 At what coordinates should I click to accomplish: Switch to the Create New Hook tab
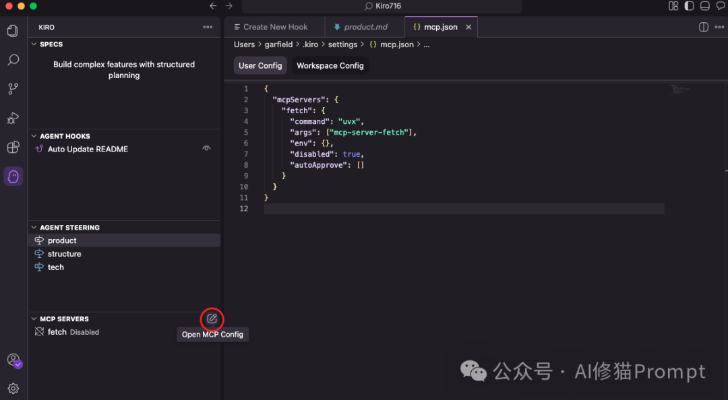tap(274, 27)
